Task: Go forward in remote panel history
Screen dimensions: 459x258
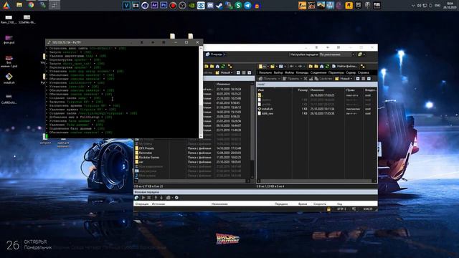Action: (x=300, y=67)
